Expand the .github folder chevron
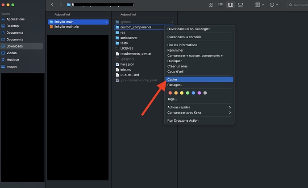Viewport: 308px width, 188px height. point(173,22)
